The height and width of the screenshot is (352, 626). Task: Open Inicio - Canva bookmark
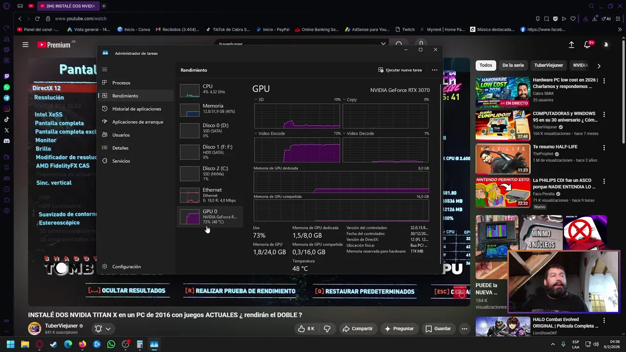[x=134, y=29]
